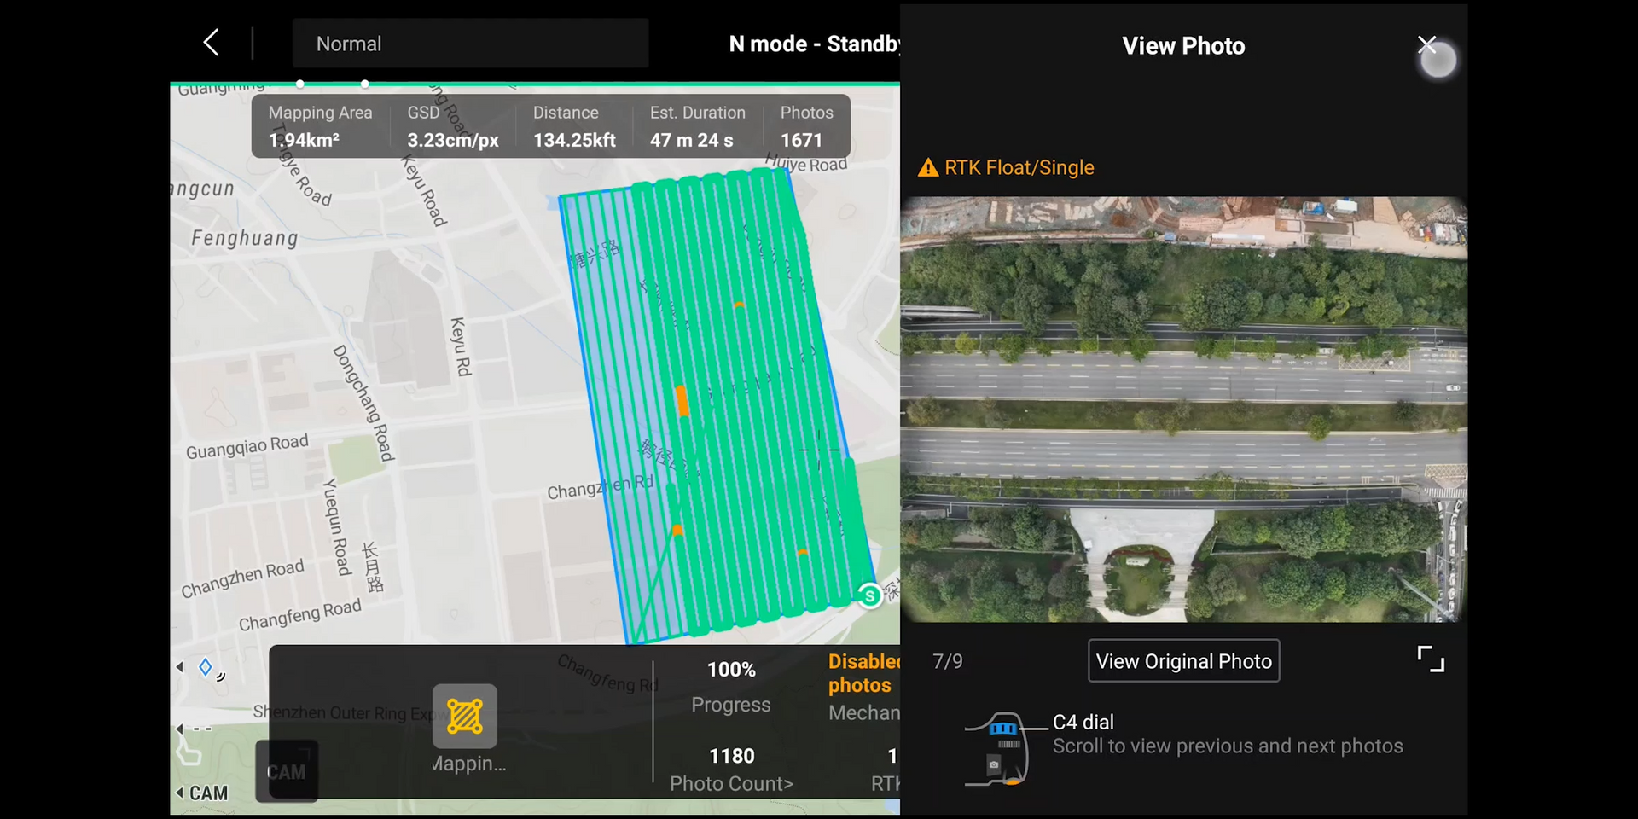Click the RTK Float/Single warning icon
The image size is (1638, 819).
point(927,168)
